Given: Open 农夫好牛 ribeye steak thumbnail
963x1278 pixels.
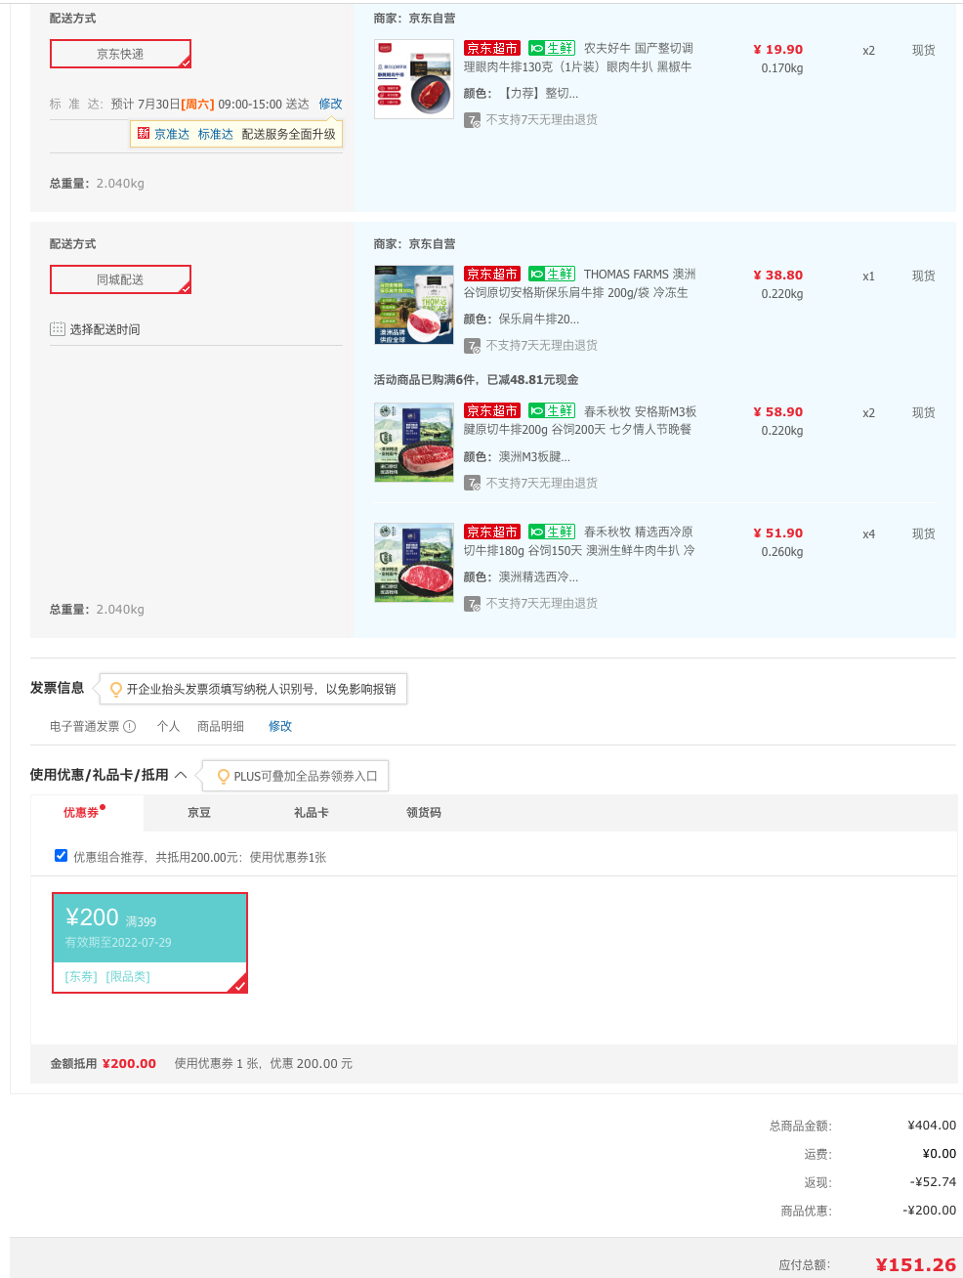Looking at the screenshot, I should 414,79.
